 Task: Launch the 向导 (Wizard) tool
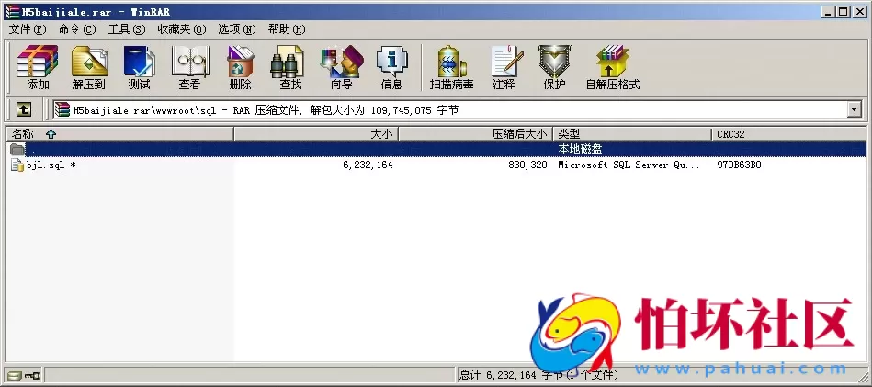point(342,67)
